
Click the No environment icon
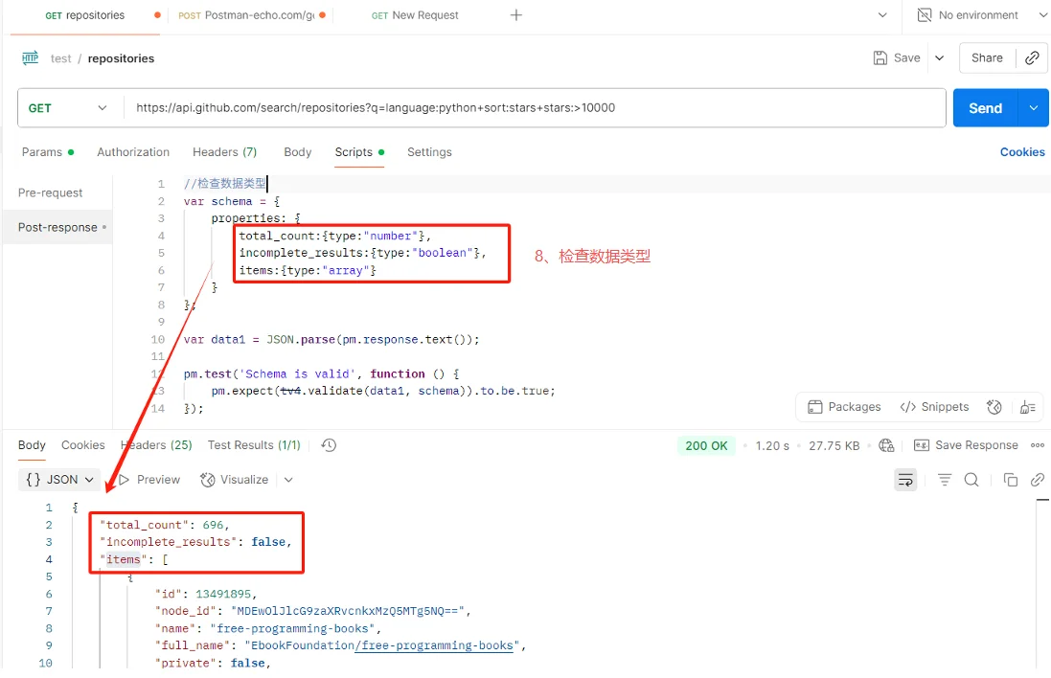click(925, 15)
